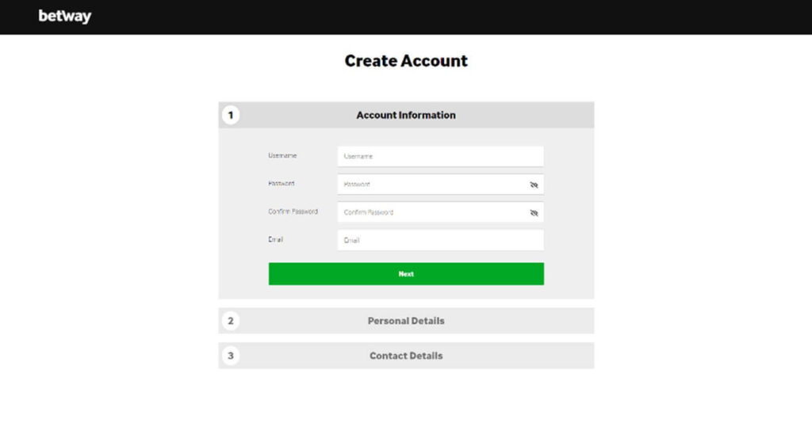The image size is (812, 423).
Task: Focus the Password input field
Action: pos(441,184)
